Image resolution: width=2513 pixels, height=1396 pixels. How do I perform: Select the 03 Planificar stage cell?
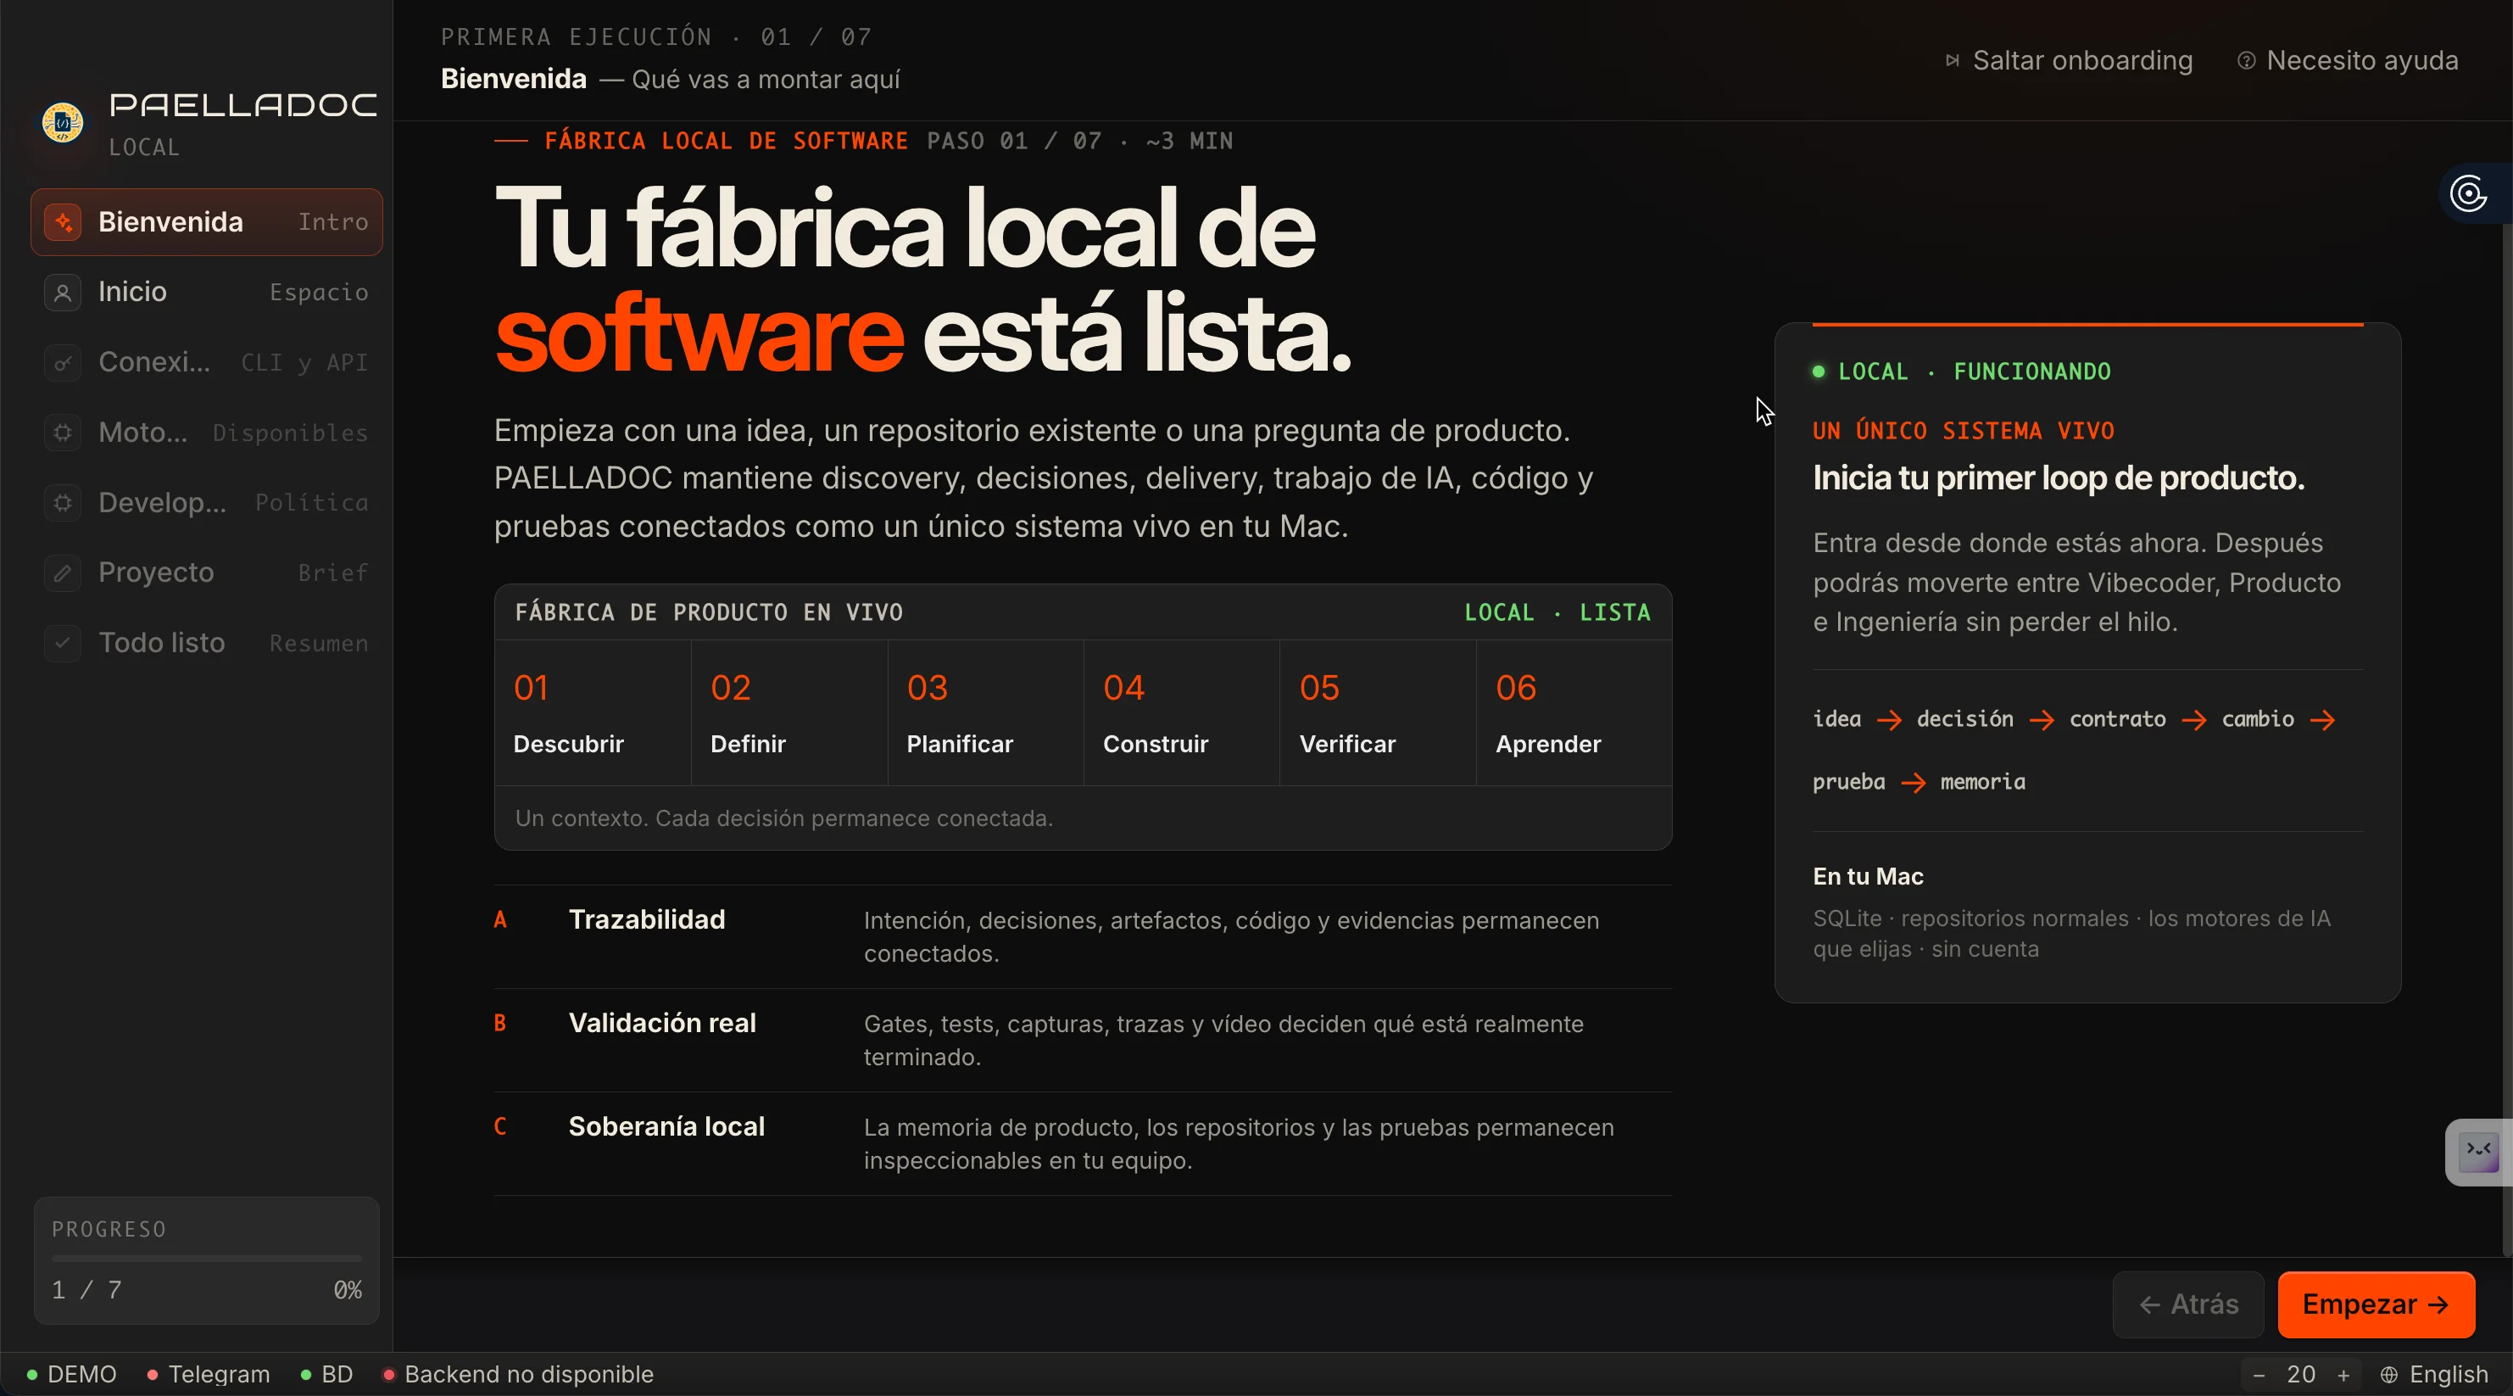tap(985, 713)
